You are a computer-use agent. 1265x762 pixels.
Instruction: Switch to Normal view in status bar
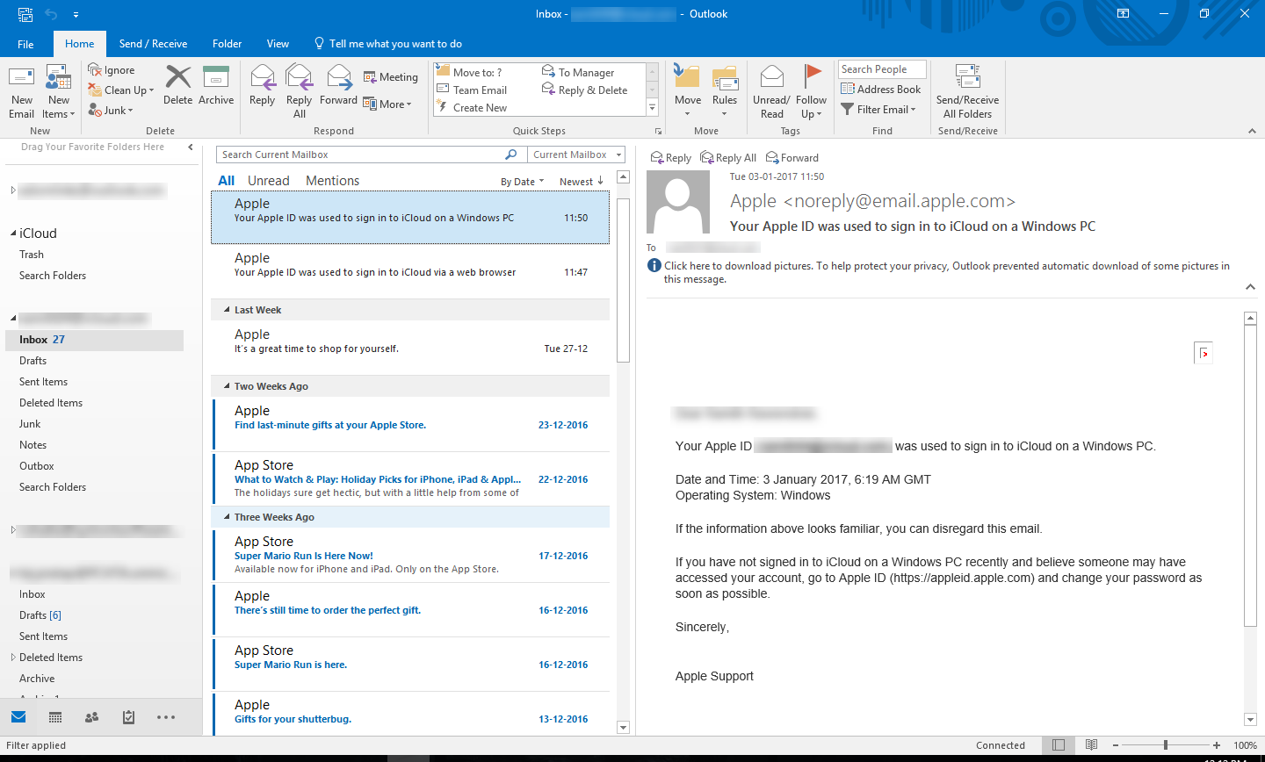coord(1059,745)
